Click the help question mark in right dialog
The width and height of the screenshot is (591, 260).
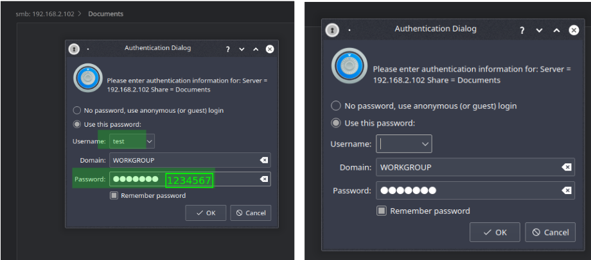click(x=522, y=31)
